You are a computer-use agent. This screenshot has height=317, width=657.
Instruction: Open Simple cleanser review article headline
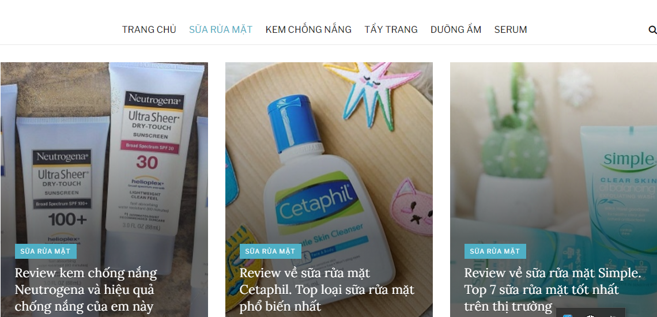[x=552, y=290]
